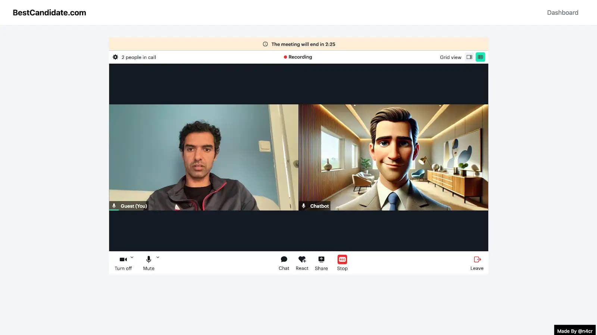
Task: Click the camera Turn off icon
Action: click(123, 259)
